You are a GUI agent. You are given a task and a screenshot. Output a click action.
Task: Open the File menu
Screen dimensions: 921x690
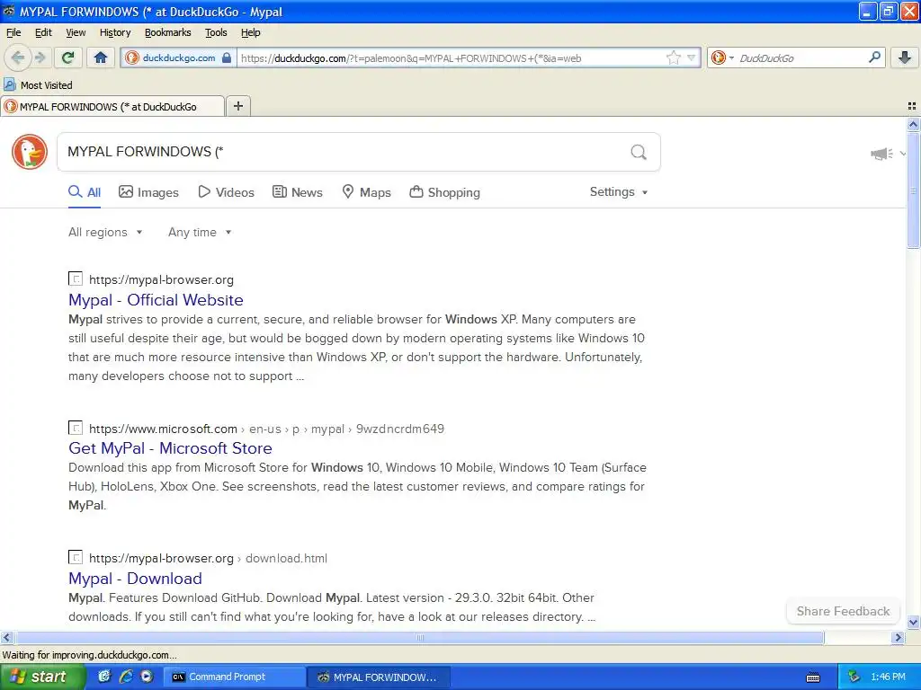click(x=13, y=33)
